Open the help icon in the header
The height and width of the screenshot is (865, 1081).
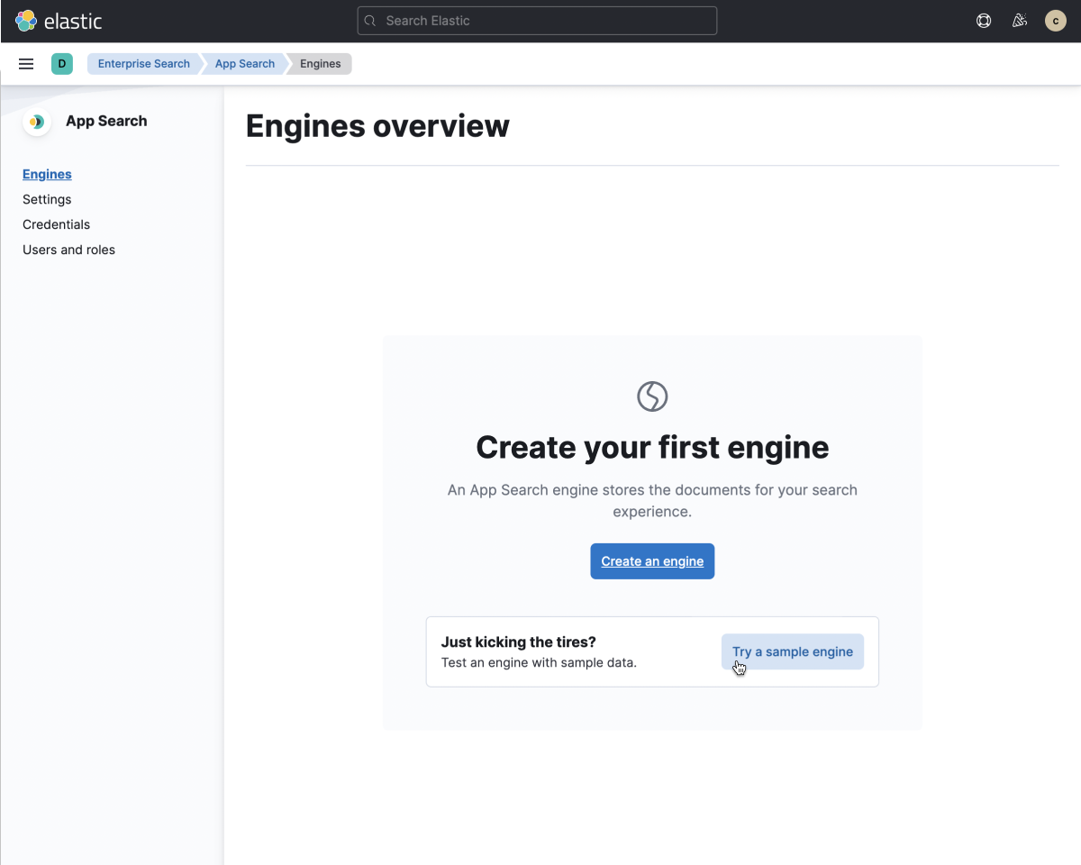[984, 21]
